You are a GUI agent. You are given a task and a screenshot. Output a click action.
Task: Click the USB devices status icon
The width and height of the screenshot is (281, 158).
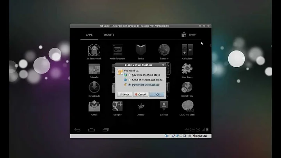pos(173,136)
